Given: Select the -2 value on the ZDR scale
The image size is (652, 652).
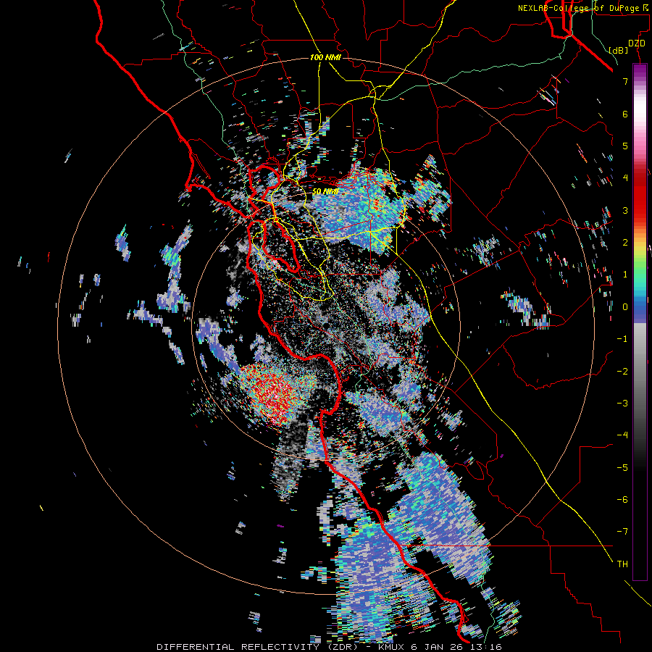Looking at the screenshot, I should [622, 371].
